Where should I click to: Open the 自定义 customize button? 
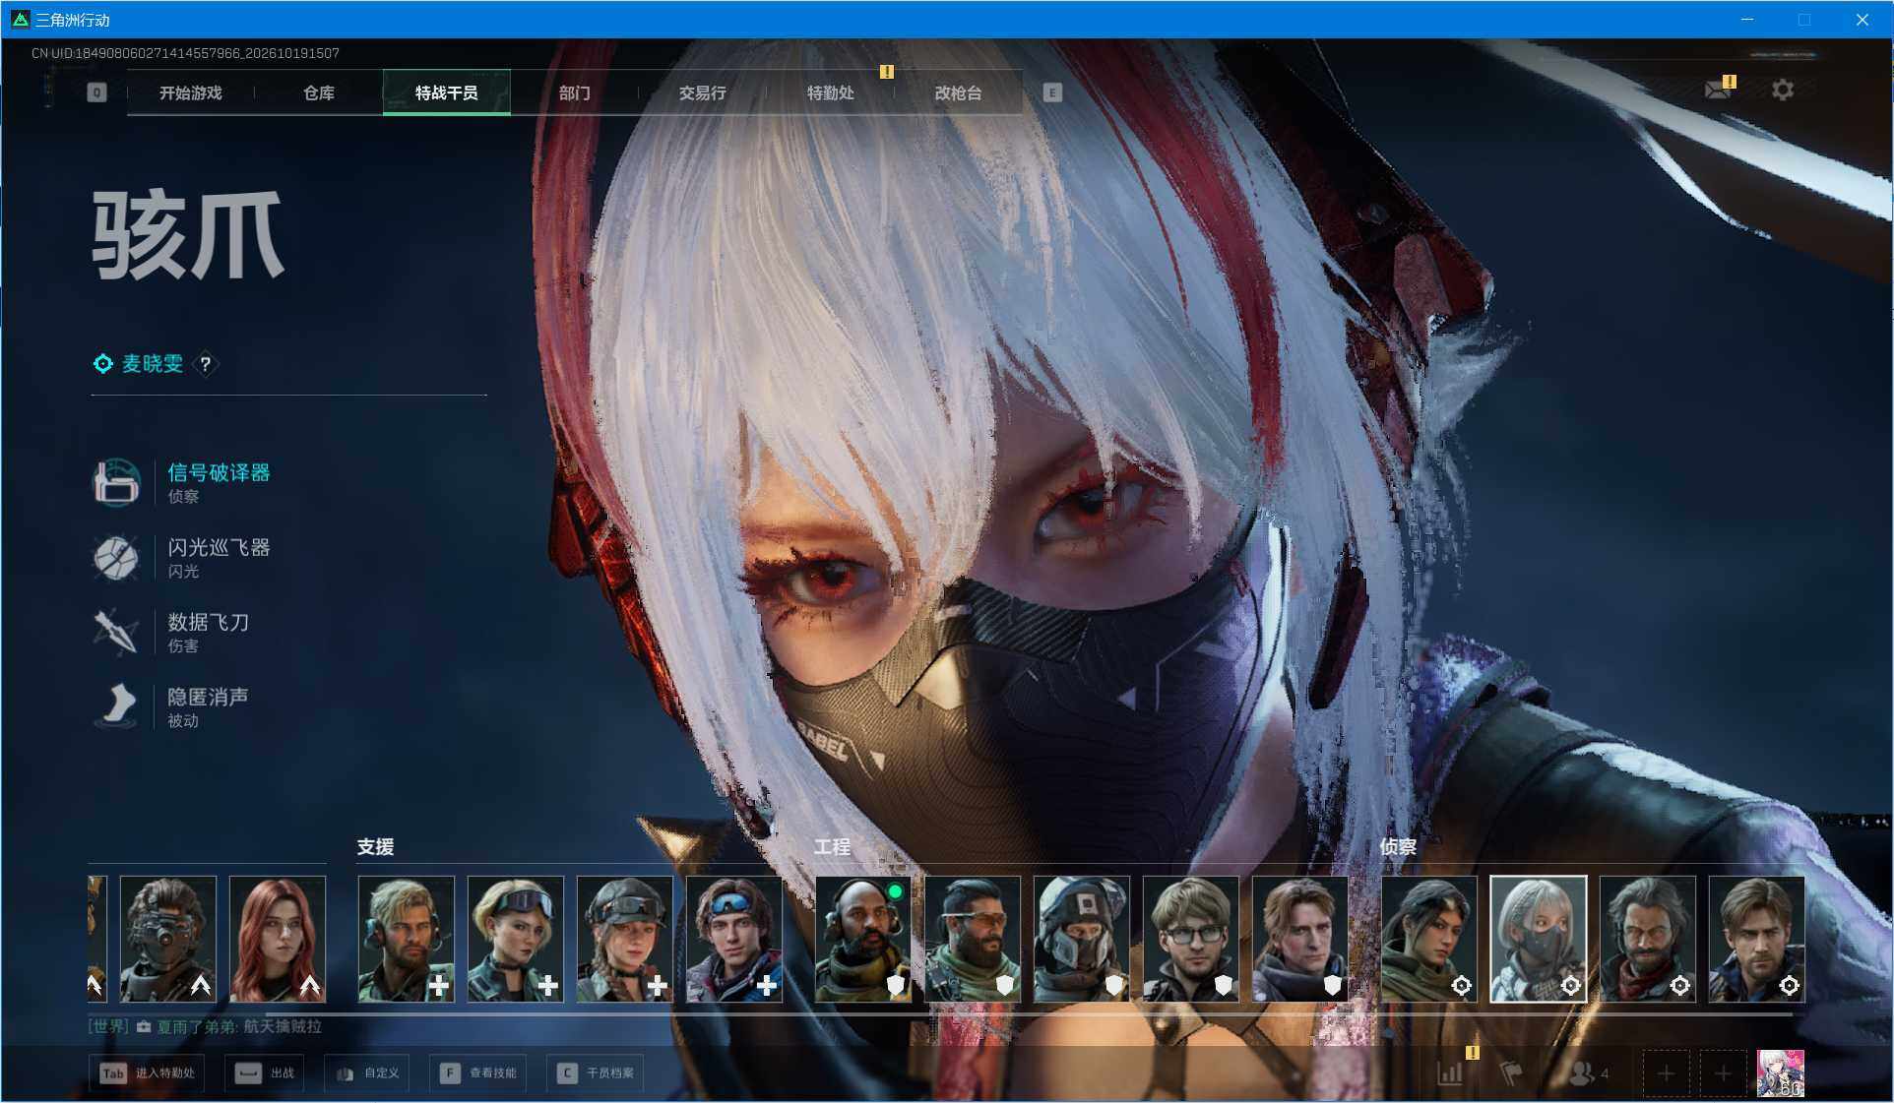(x=367, y=1072)
